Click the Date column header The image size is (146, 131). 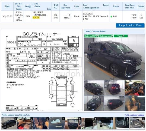7,6
